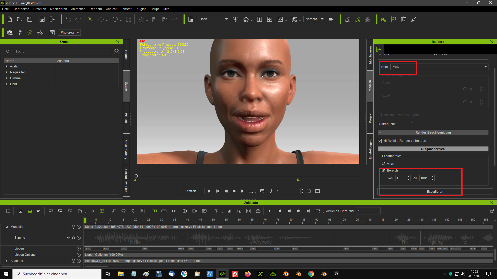Image resolution: width=497 pixels, height=279 pixels.
Task: Open the Photoreal dropdown
Action: 69,33
